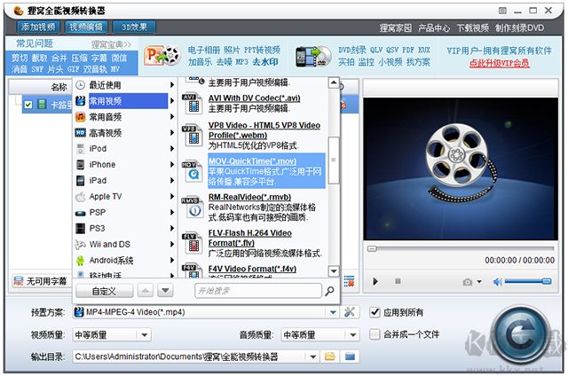The width and height of the screenshot is (568, 376).
Task: Open the 3D效果 button
Action: point(134,27)
